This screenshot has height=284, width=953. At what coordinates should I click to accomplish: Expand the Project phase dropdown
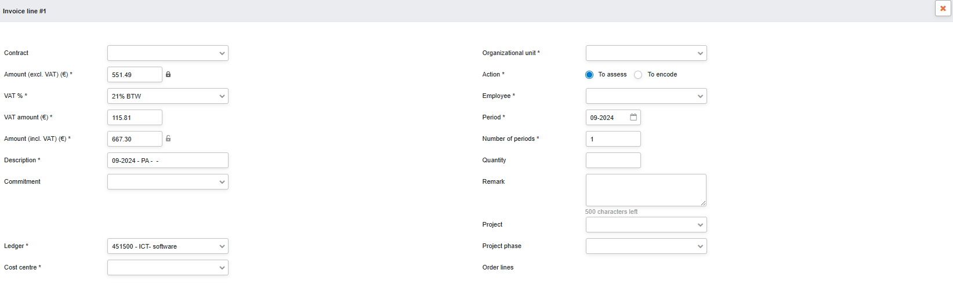coord(646,246)
